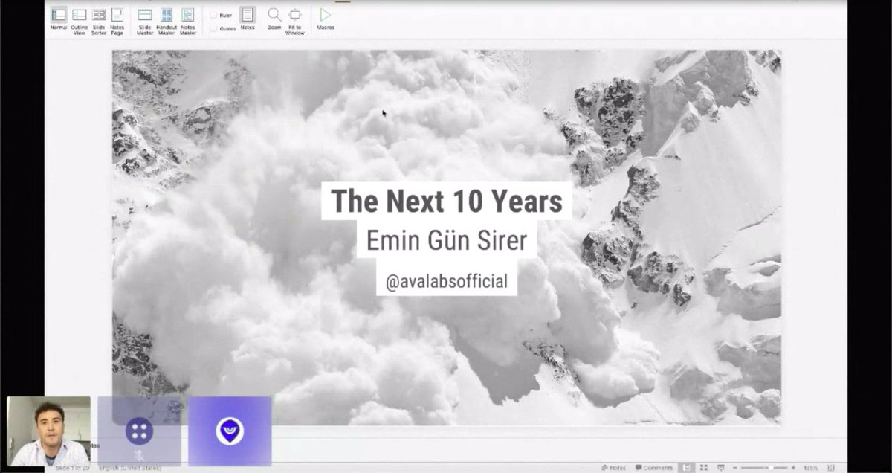Click the 'English (United States)' language indicator

[x=129, y=469]
